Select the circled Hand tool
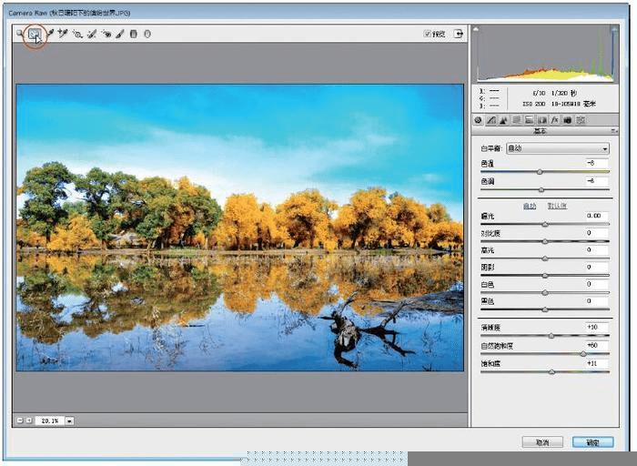The image size is (637, 466). (34, 35)
